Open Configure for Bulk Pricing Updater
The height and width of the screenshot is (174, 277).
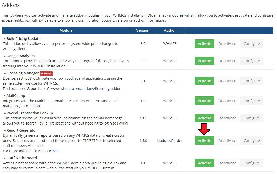click(x=252, y=44)
